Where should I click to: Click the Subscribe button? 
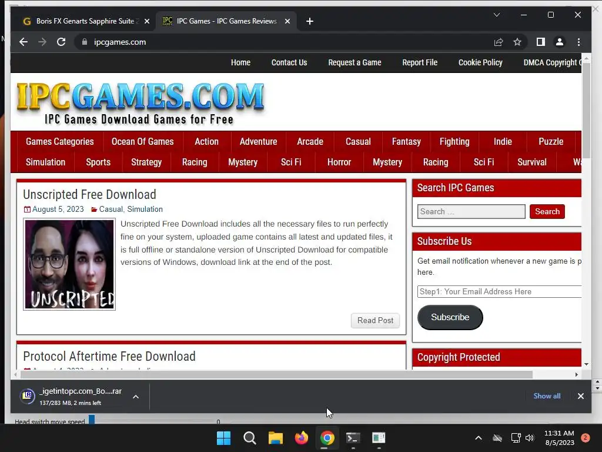tap(450, 317)
